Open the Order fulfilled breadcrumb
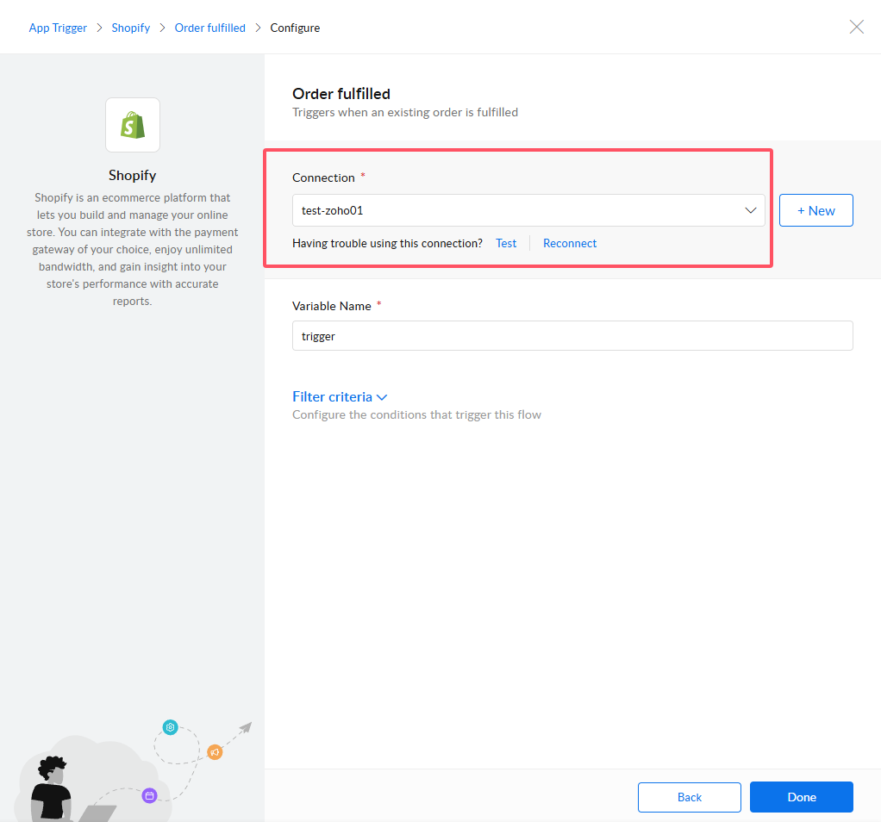The height and width of the screenshot is (822, 881). click(209, 28)
